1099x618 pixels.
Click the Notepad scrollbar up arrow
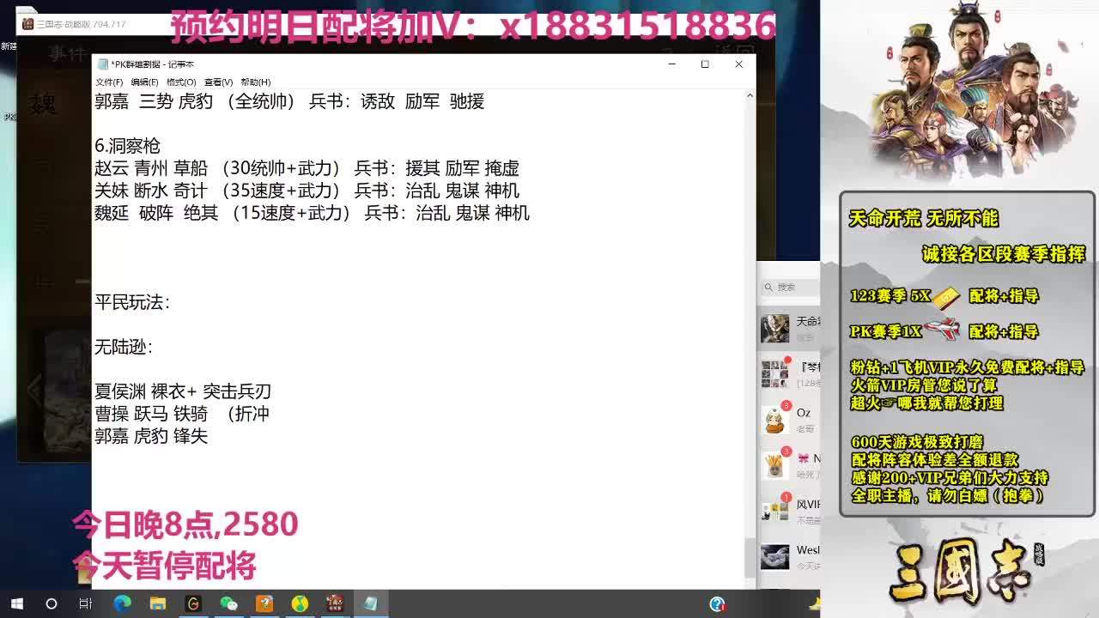[750, 95]
